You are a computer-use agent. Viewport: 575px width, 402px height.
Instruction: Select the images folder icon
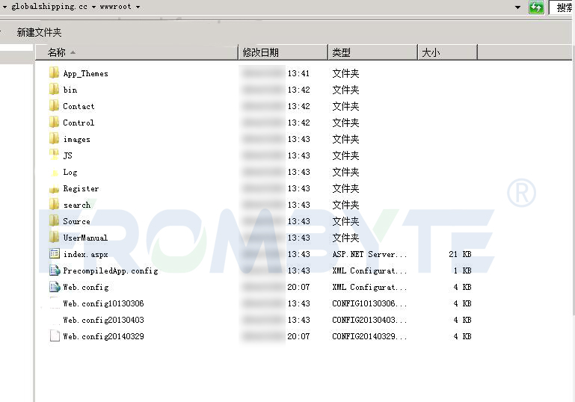55,138
